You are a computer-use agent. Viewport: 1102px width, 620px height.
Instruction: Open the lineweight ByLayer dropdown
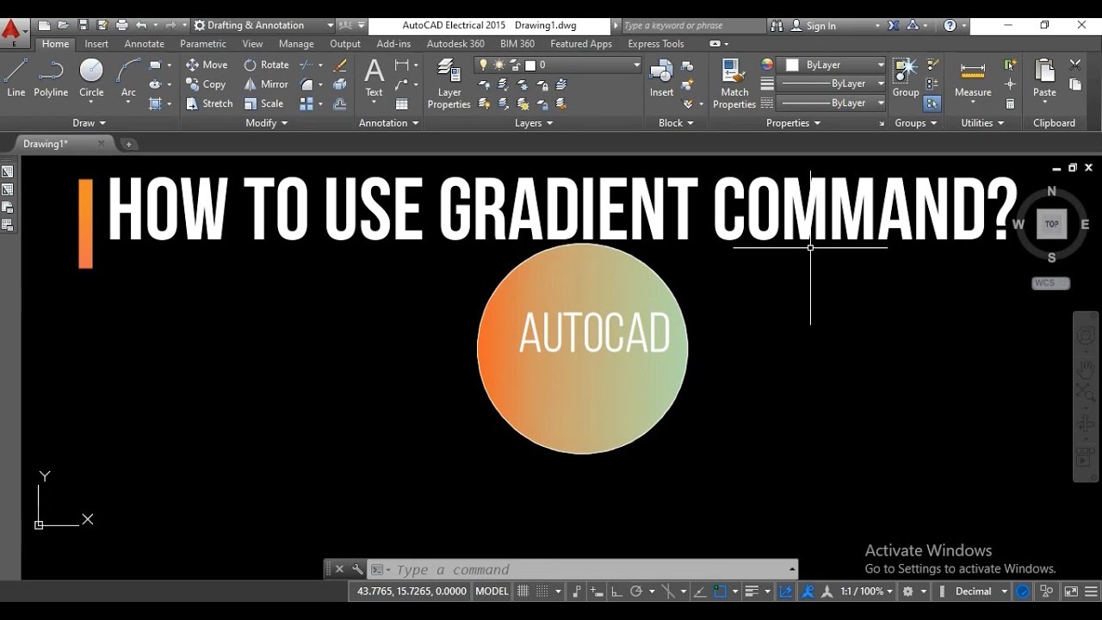click(x=832, y=84)
